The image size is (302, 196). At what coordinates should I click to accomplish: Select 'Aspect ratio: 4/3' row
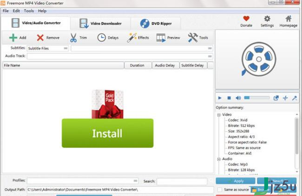241,137
